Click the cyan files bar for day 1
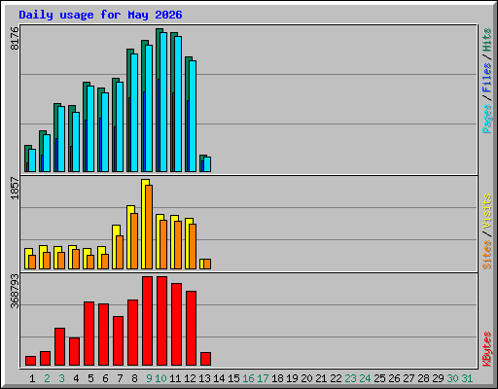Image resolution: width=498 pixels, height=389 pixels. pyautogui.click(x=32, y=160)
